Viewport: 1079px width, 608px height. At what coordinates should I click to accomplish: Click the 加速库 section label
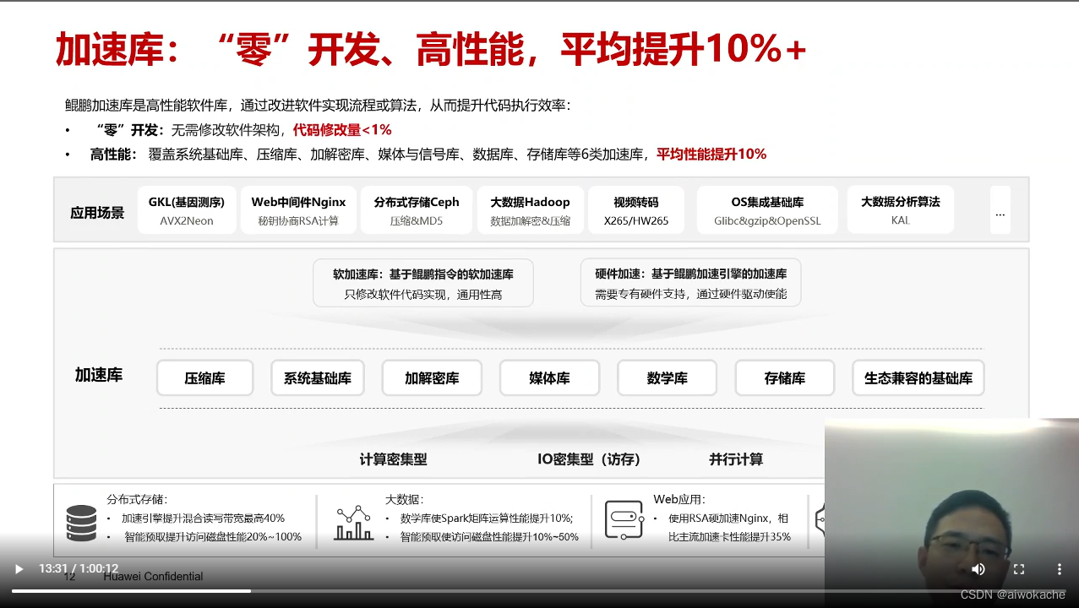99,375
